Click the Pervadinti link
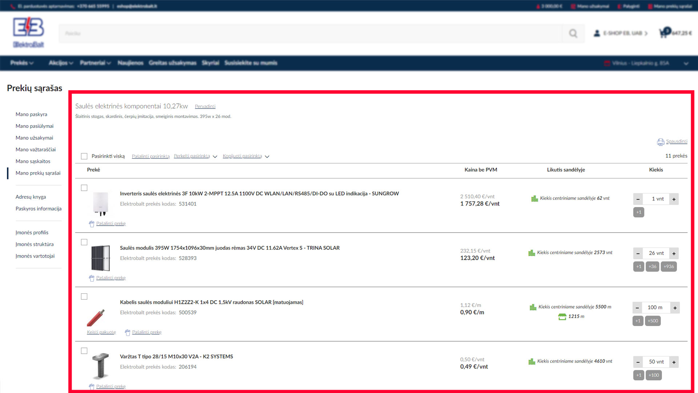Viewport: 698px width, 393px height. [x=205, y=106]
